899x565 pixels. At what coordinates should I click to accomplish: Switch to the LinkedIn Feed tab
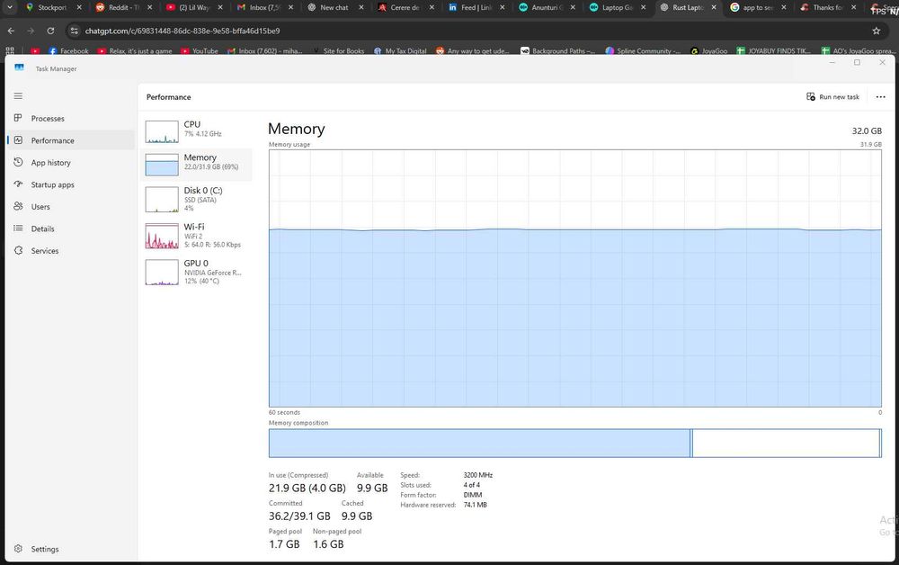[x=478, y=7]
